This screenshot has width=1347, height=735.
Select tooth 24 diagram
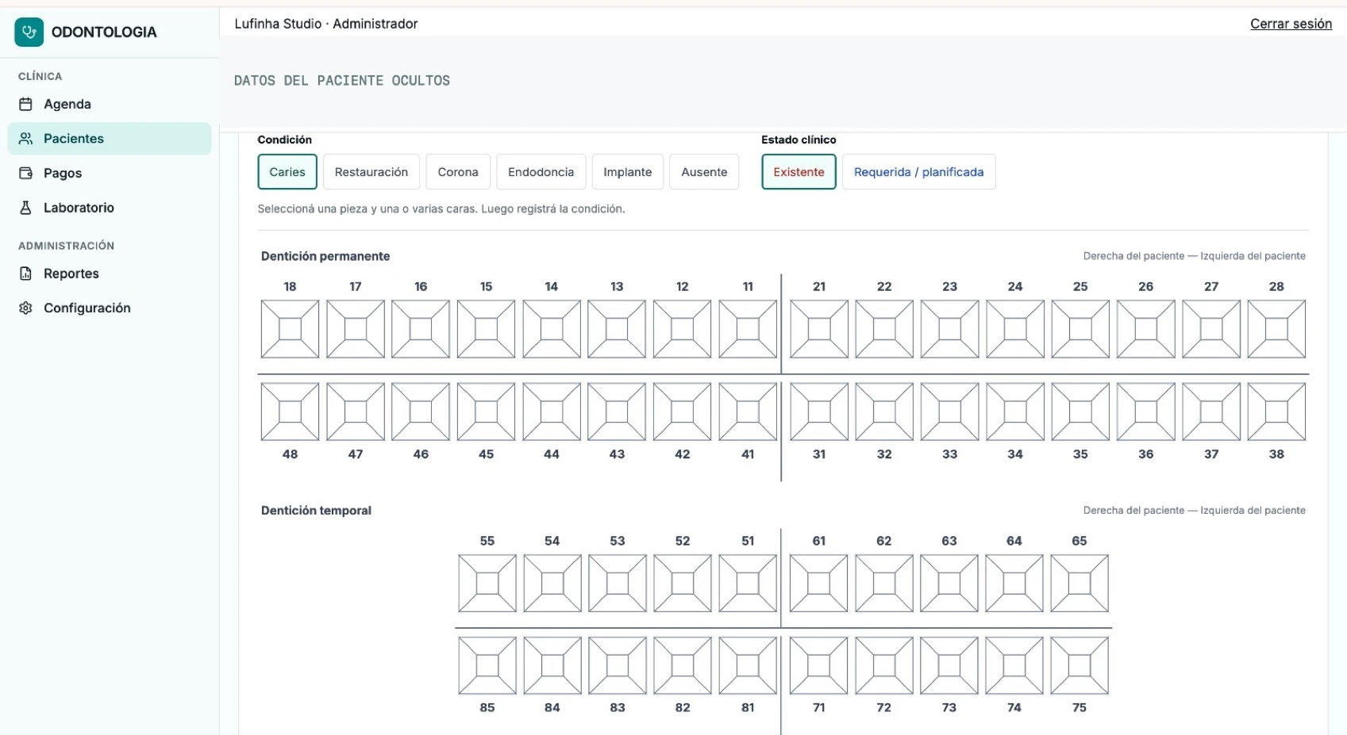point(1015,329)
